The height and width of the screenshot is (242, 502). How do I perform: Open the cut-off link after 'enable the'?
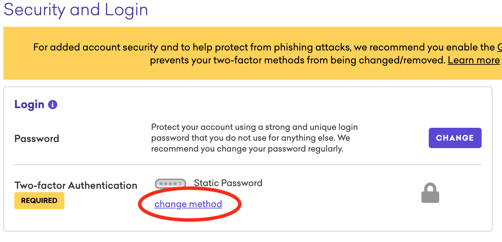(500, 47)
